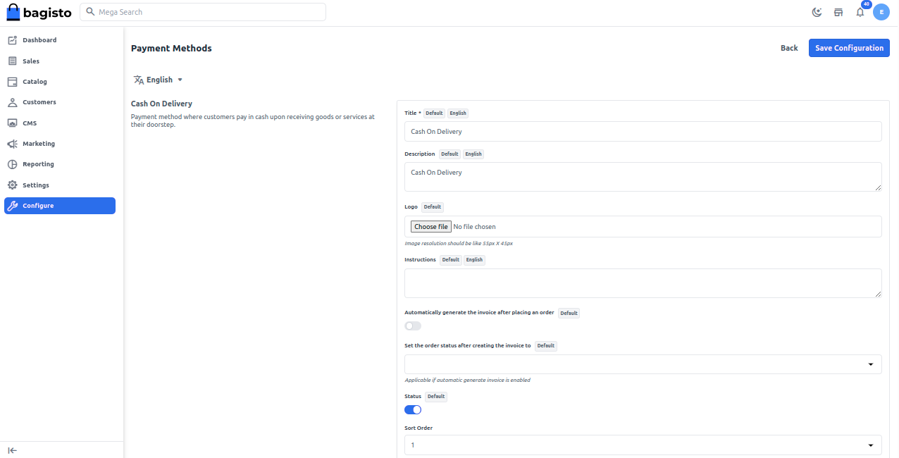Open Catalog menu item
The width and height of the screenshot is (899, 458).
pos(35,82)
